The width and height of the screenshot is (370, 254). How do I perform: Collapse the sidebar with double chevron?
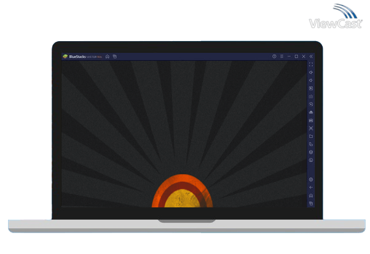[311, 56]
